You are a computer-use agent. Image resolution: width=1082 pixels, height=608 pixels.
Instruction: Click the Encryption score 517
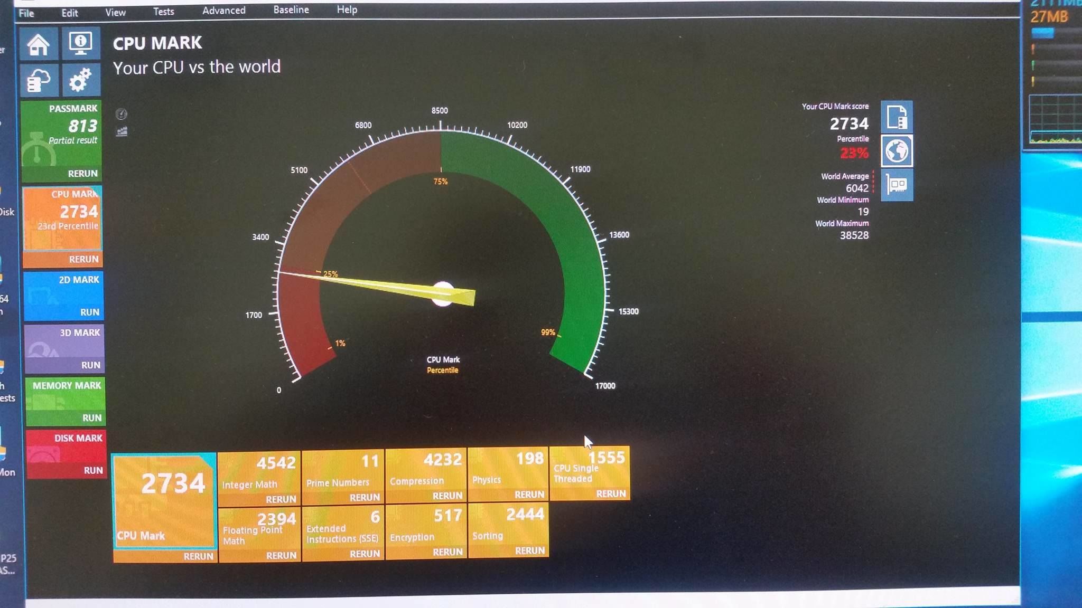(x=448, y=516)
